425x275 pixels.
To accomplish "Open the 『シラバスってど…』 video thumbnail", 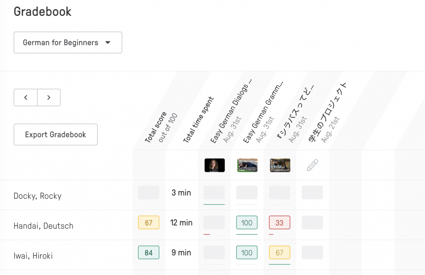I will [279, 165].
